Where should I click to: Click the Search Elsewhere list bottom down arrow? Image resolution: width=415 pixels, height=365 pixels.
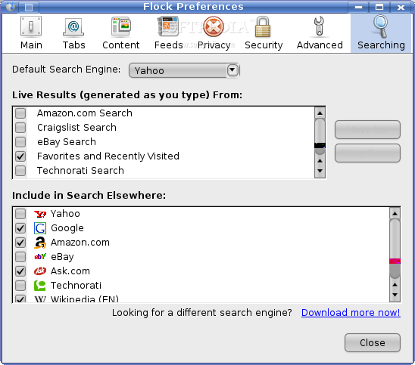395,295
